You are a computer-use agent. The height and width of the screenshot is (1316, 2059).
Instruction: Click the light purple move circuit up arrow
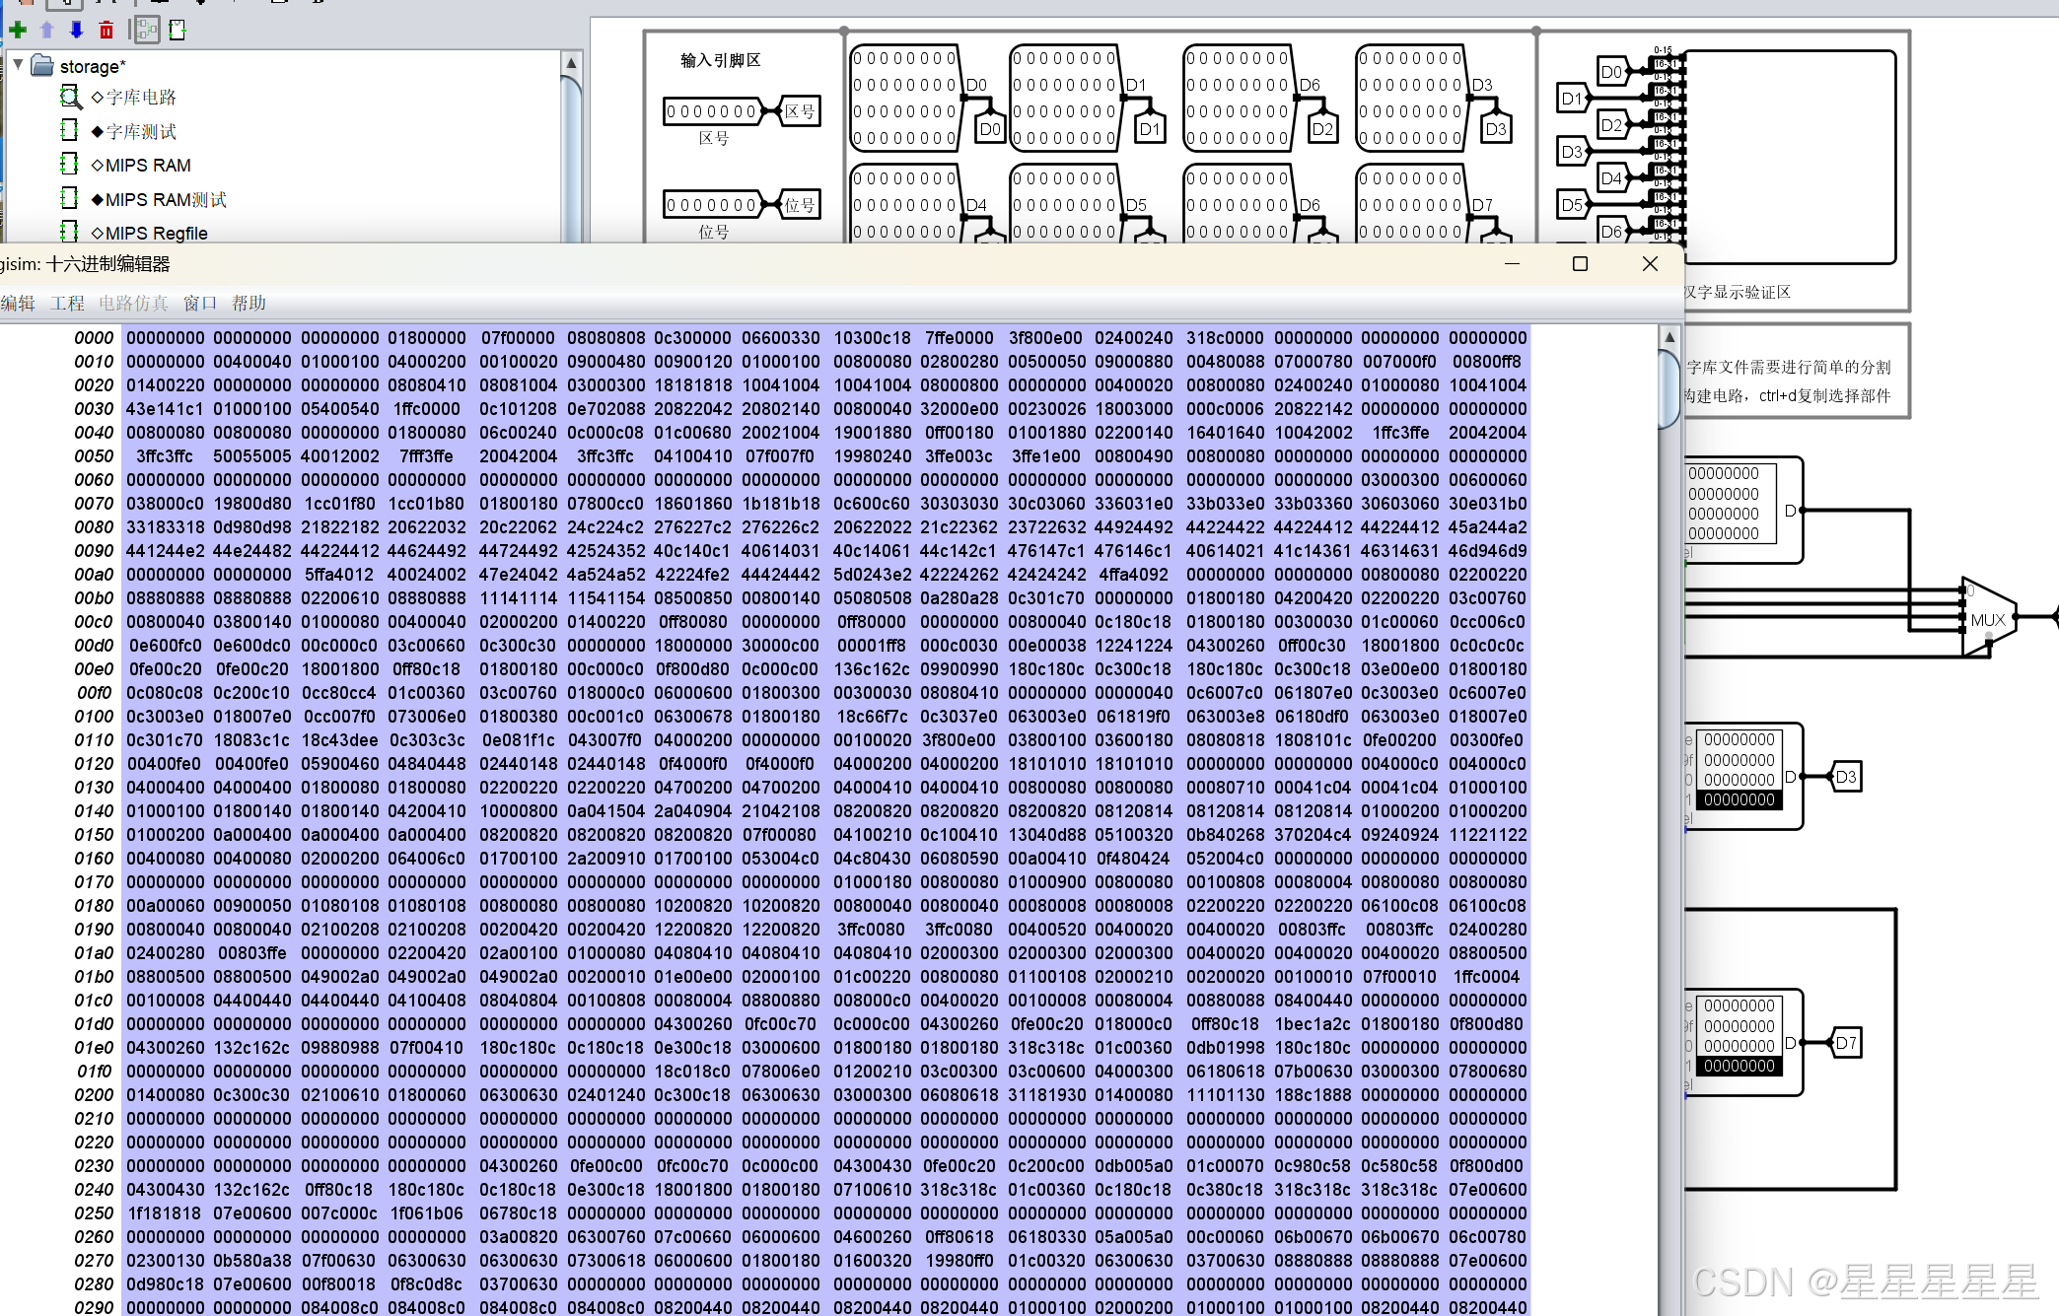tap(46, 30)
